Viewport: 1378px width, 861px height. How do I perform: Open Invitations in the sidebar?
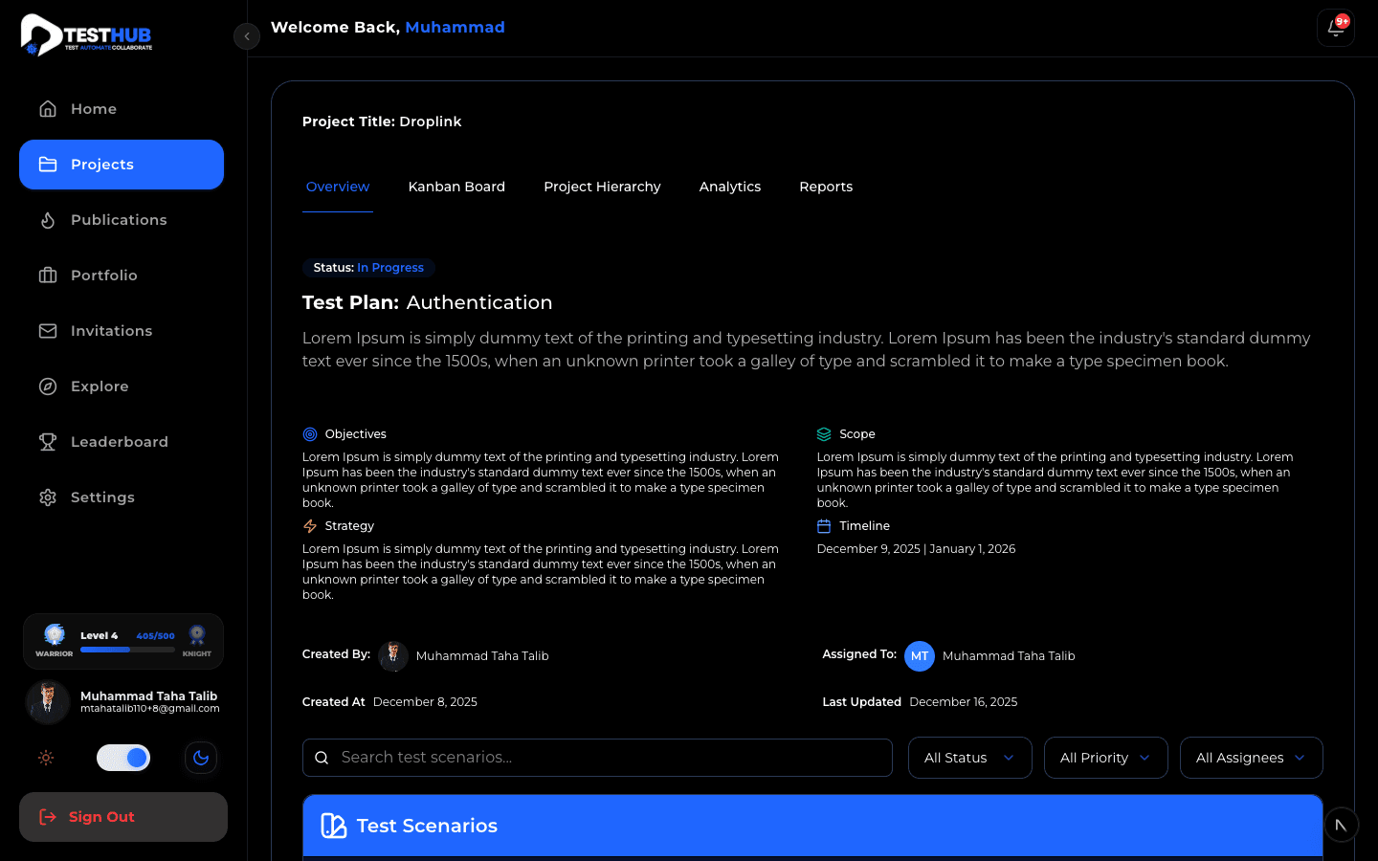tap(122, 331)
